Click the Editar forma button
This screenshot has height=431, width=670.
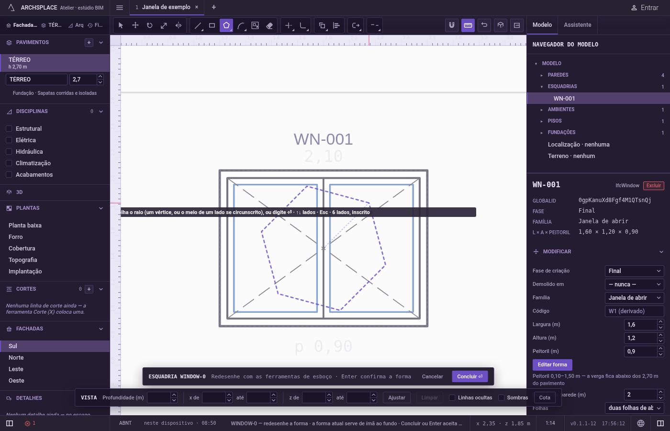(x=552, y=365)
